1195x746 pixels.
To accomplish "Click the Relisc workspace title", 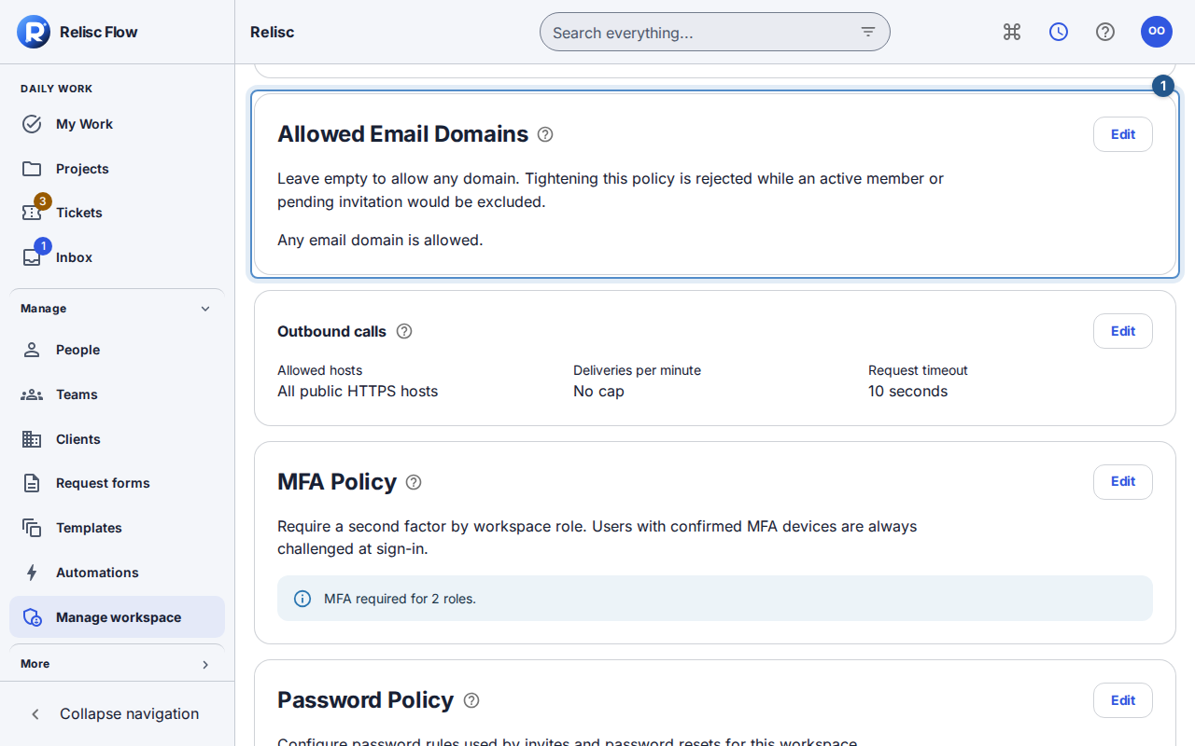I will [x=273, y=32].
